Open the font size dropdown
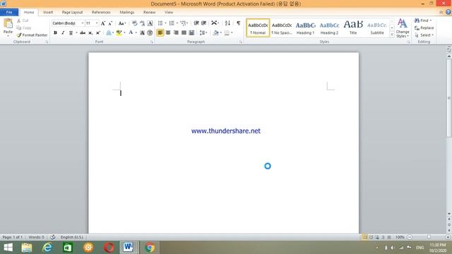452x254 pixels. pyautogui.click(x=97, y=23)
